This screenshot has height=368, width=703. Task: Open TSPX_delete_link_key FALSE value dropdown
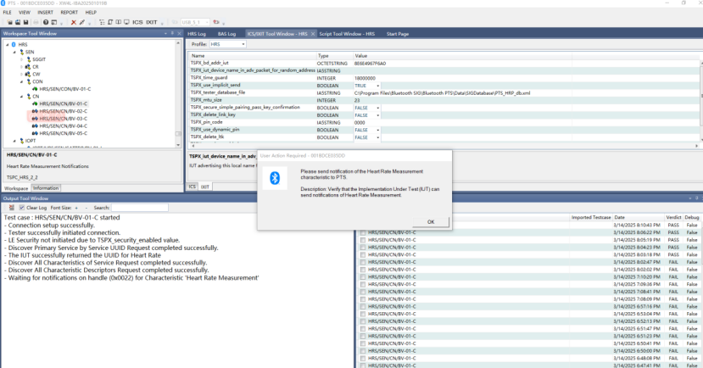pyautogui.click(x=378, y=115)
